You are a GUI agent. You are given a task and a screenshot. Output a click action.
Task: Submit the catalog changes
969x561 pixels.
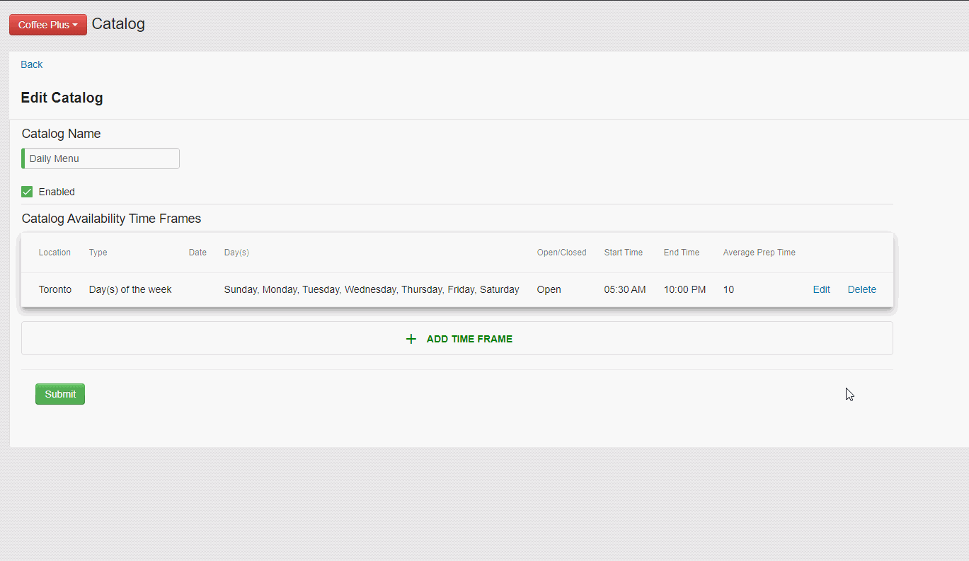tap(59, 393)
